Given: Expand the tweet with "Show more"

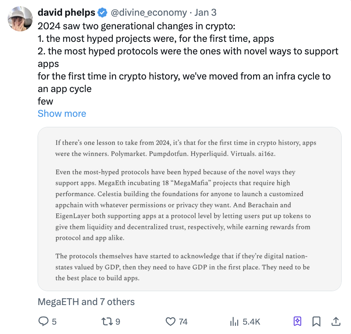Looking at the screenshot, I should point(62,114).
